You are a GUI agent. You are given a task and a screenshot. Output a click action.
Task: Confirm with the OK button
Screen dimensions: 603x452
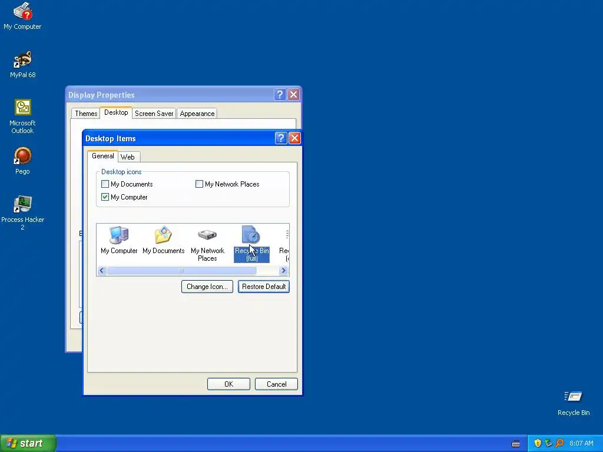(229, 384)
